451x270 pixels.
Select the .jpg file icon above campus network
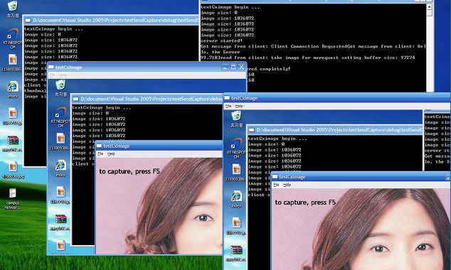click(x=13, y=166)
